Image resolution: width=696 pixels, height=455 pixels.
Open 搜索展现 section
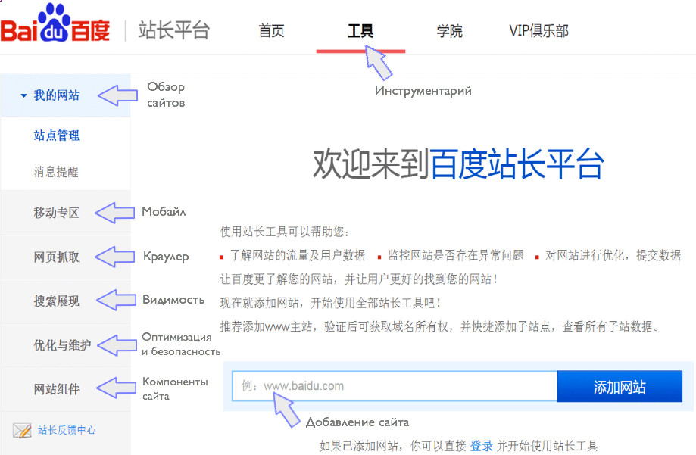(56, 301)
